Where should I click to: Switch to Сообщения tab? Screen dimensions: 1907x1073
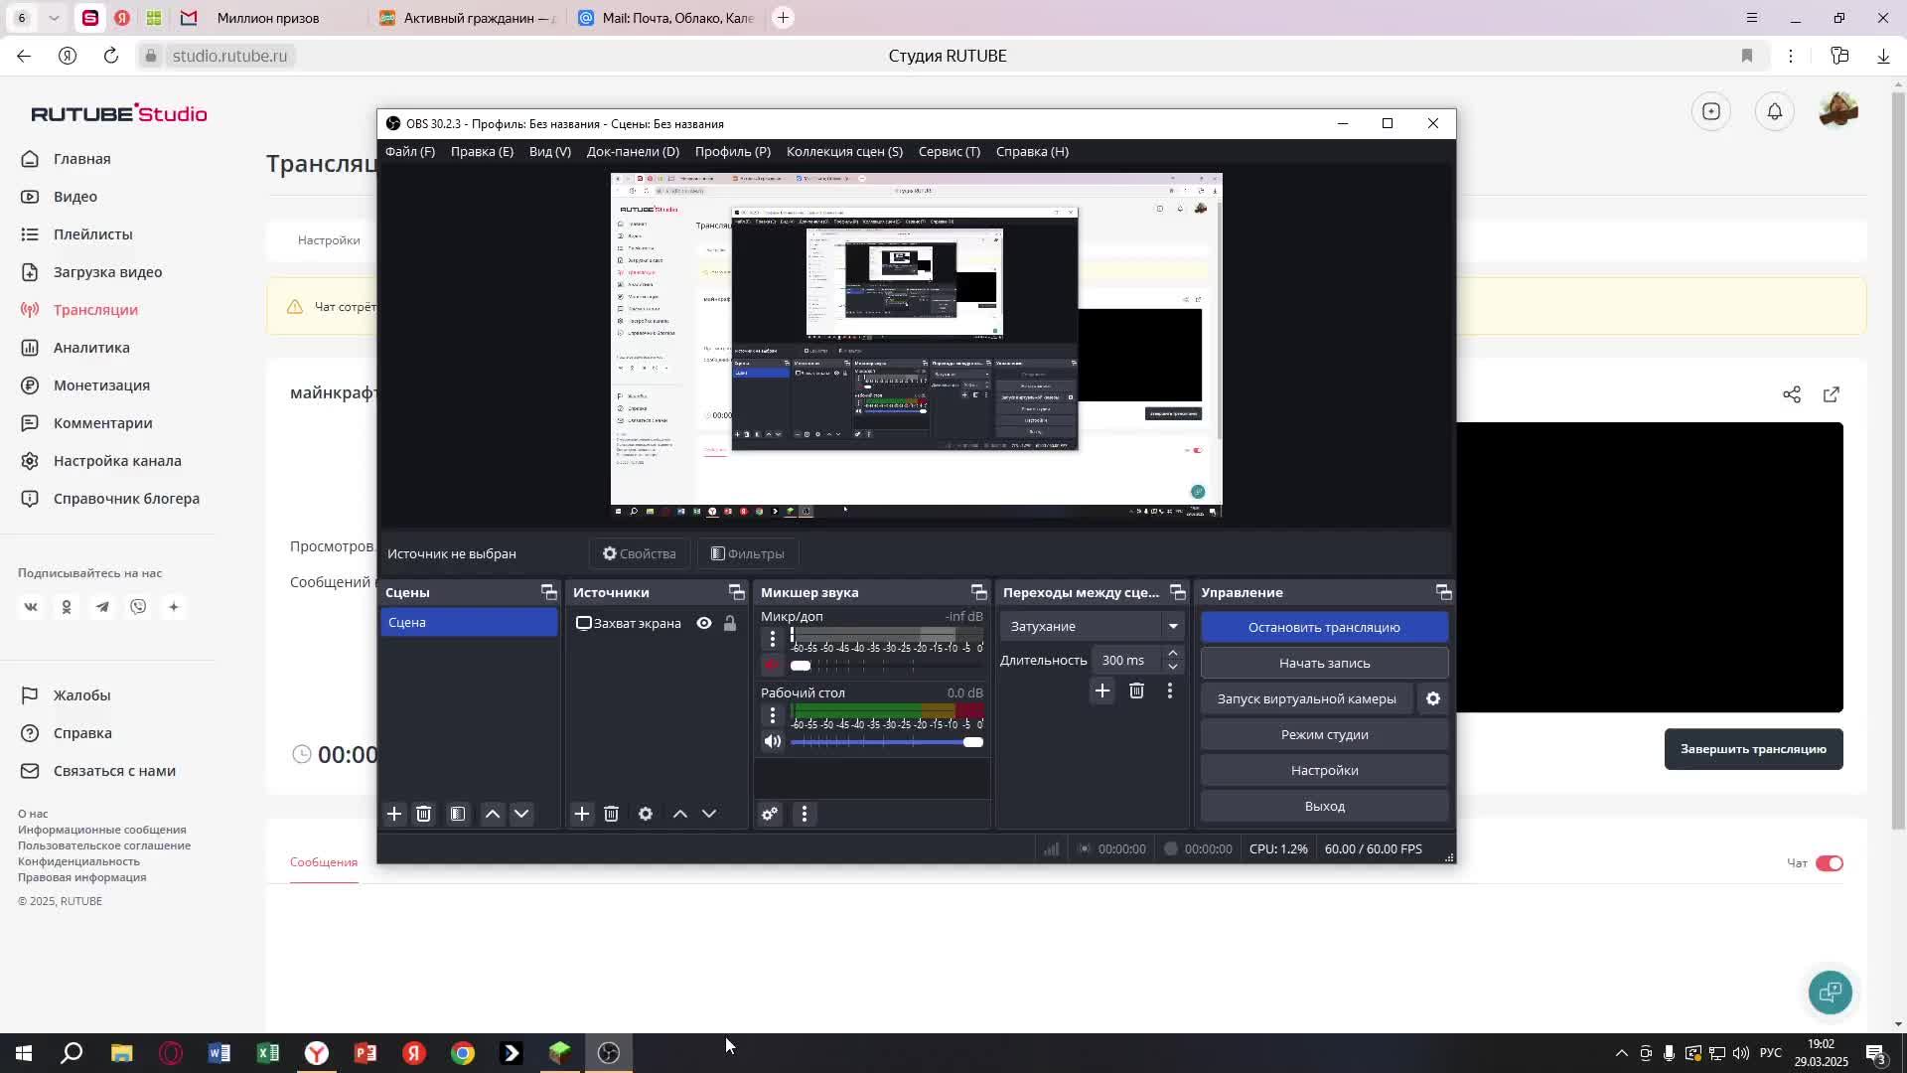tap(324, 862)
